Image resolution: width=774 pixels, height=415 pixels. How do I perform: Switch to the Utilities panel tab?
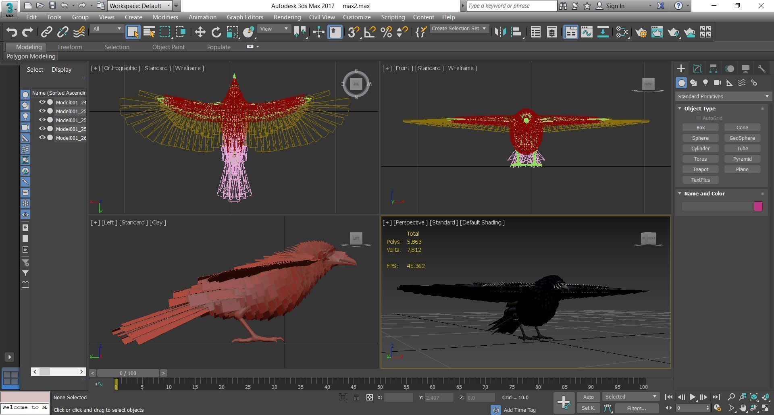[762, 68]
